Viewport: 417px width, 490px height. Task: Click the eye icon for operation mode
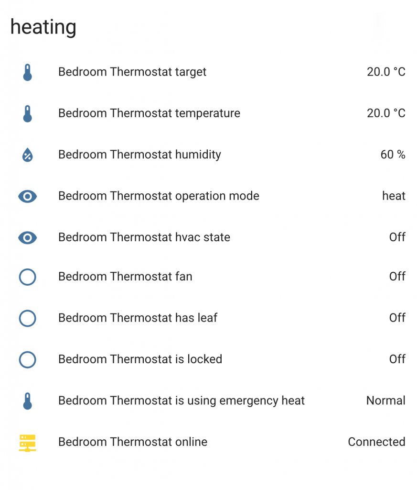click(x=28, y=196)
